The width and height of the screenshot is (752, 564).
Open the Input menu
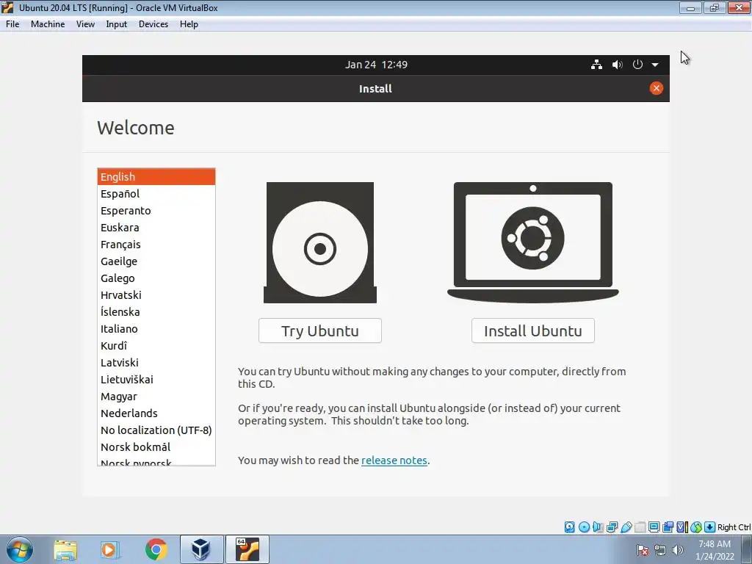pyautogui.click(x=116, y=24)
